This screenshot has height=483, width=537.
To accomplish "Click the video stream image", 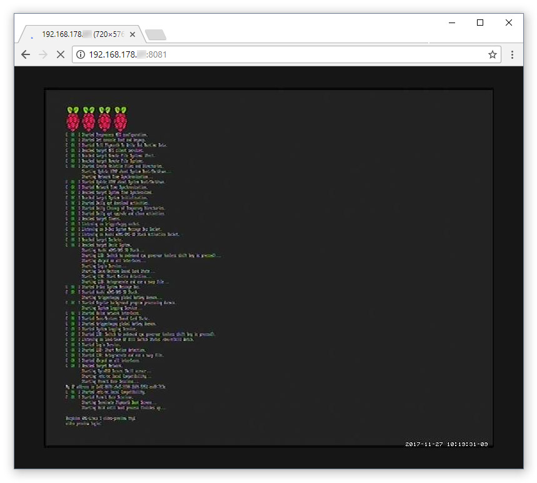I will [269, 268].
